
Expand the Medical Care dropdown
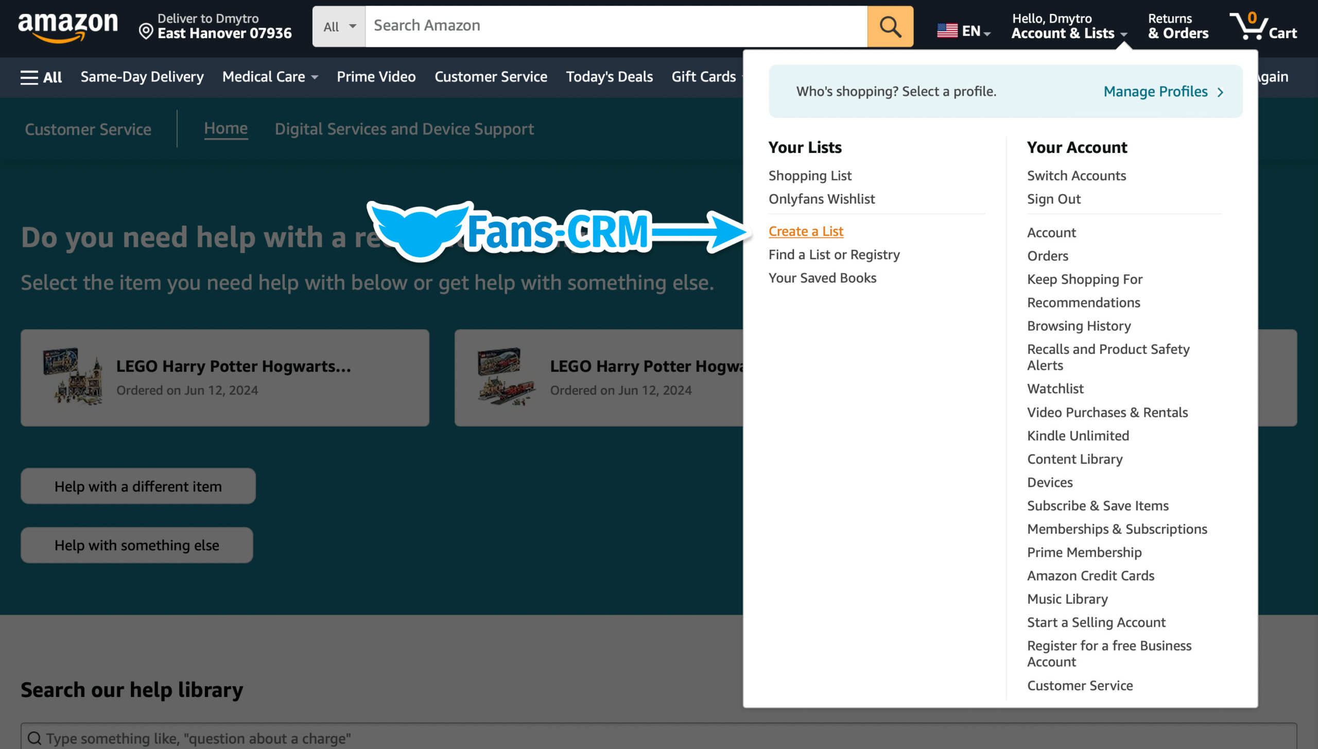(270, 77)
